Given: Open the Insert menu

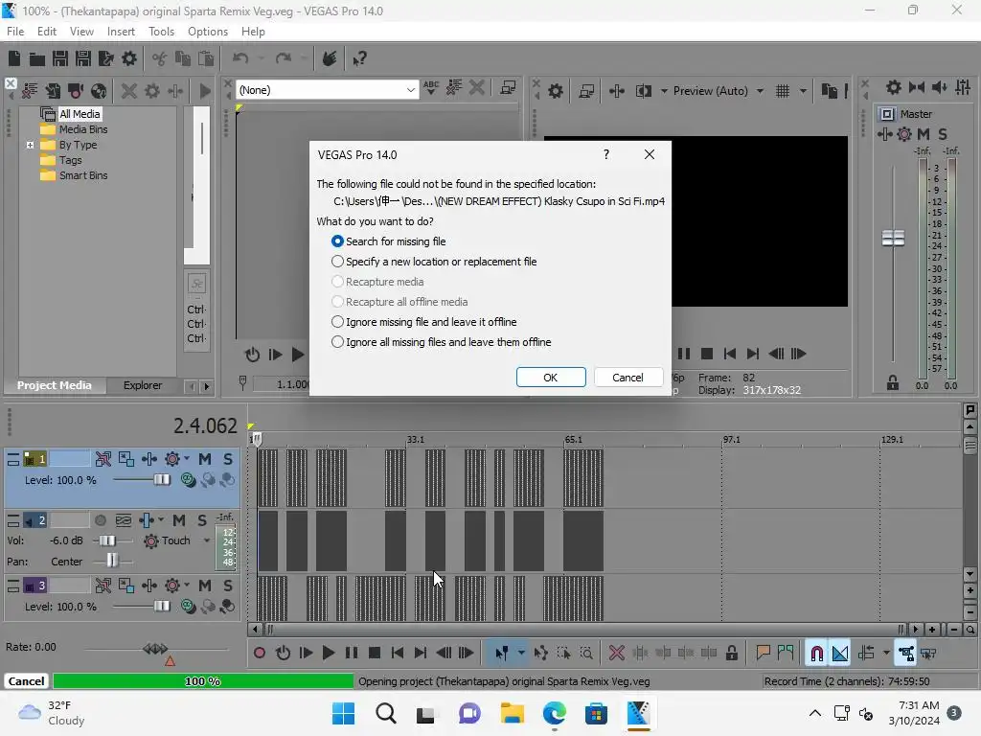Looking at the screenshot, I should (121, 32).
